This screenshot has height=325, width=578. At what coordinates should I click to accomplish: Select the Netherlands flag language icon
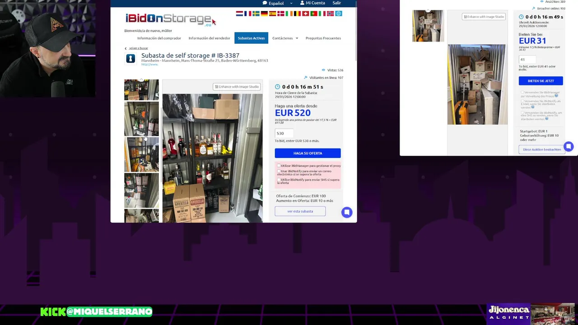click(239, 14)
